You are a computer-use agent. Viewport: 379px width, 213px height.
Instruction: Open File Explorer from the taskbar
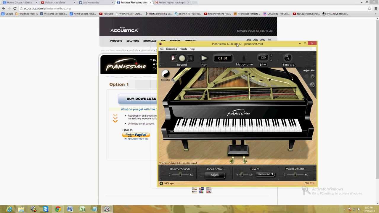(21, 209)
